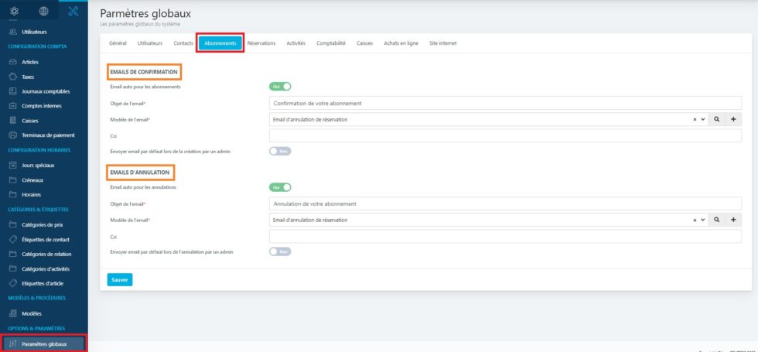The width and height of the screenshot is (758, 352).
Task: Click the search icon for the confirmation email template
Action: click(x=717, y=119)
